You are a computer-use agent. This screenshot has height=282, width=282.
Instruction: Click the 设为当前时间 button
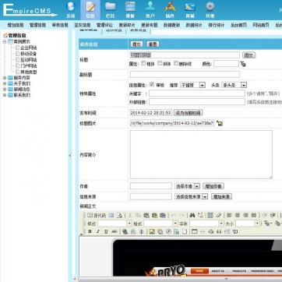(189, 113)
